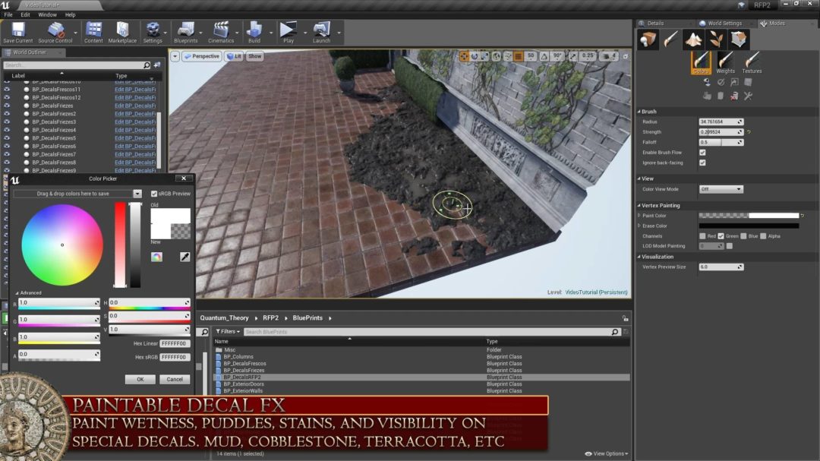The width and height of the screenshot is (820, 461).
Task: Open the Perspective view dropdown
Action: (x=202, y=56)
